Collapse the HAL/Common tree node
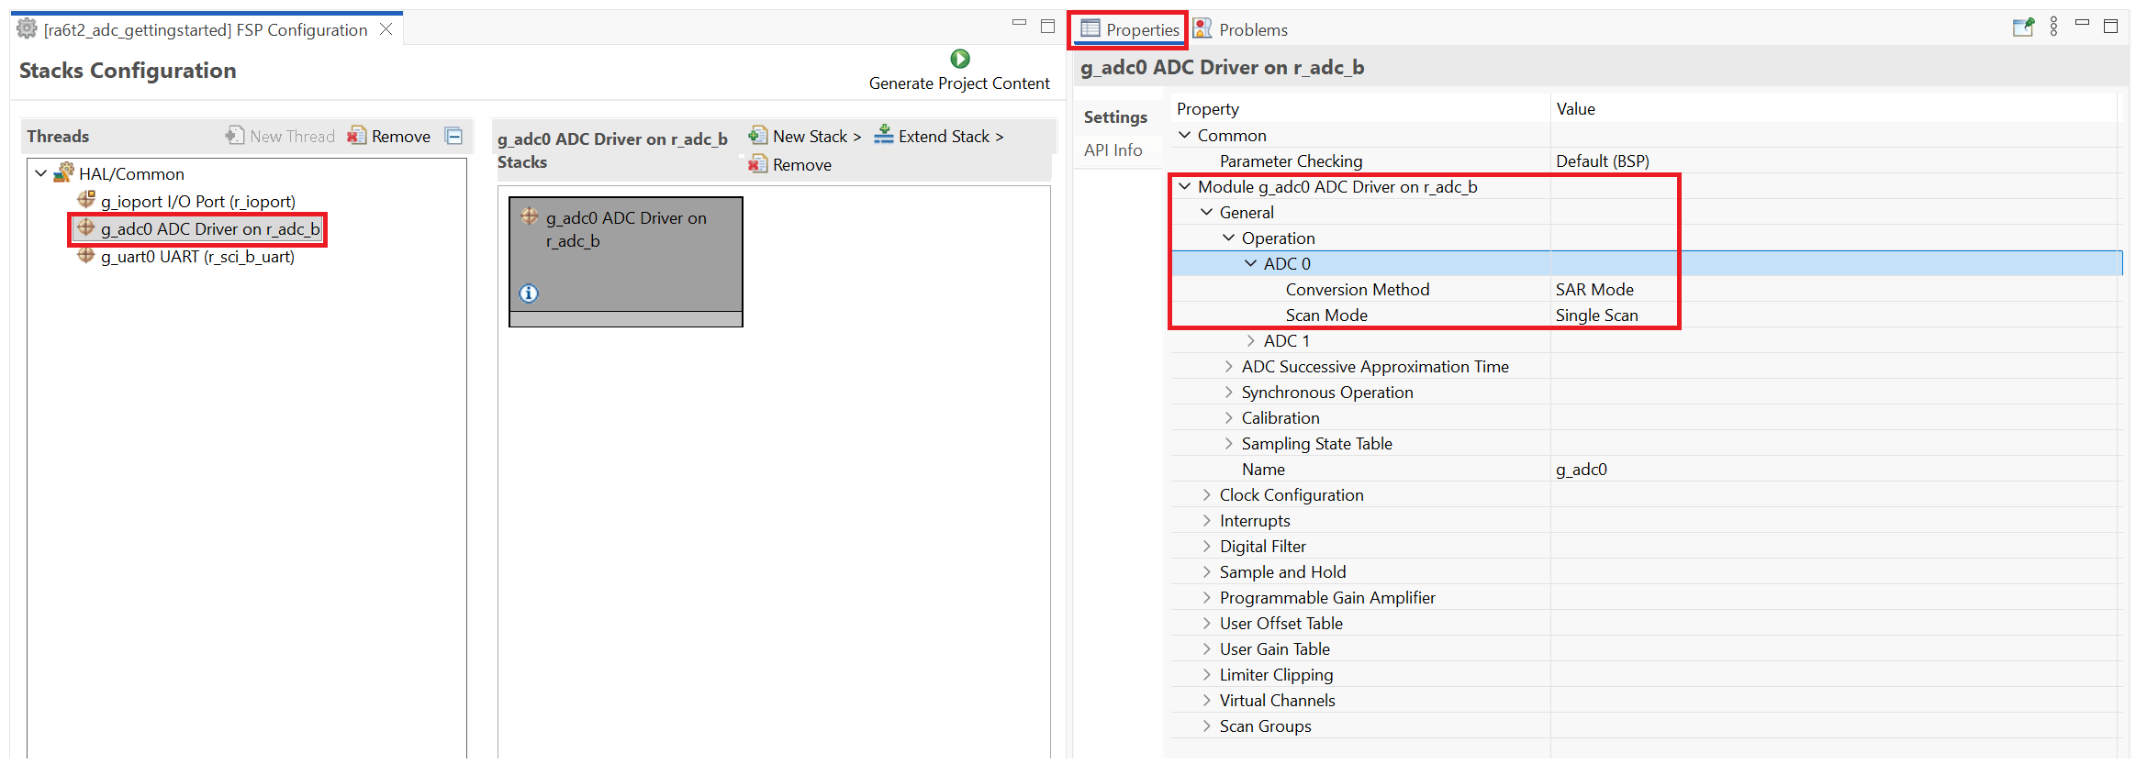This screenshot has height=764, width=2136. (41, 173)
